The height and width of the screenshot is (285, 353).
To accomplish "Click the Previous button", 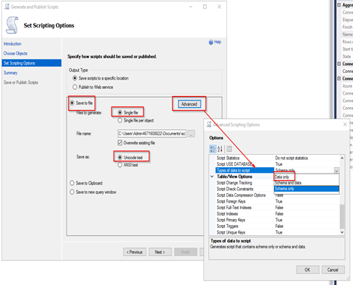I will coord(135,252).
